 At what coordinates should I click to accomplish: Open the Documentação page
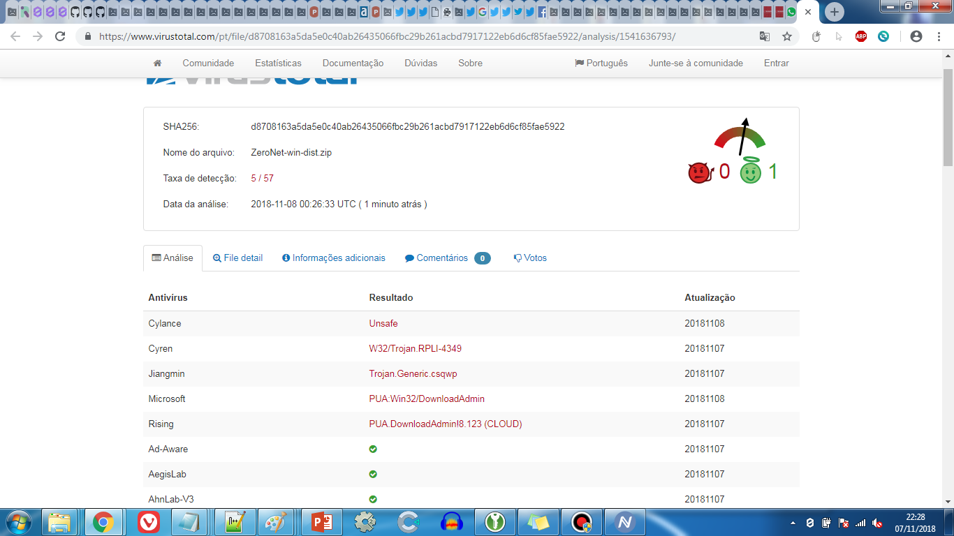pyautogui.click(x=353, y=63)
